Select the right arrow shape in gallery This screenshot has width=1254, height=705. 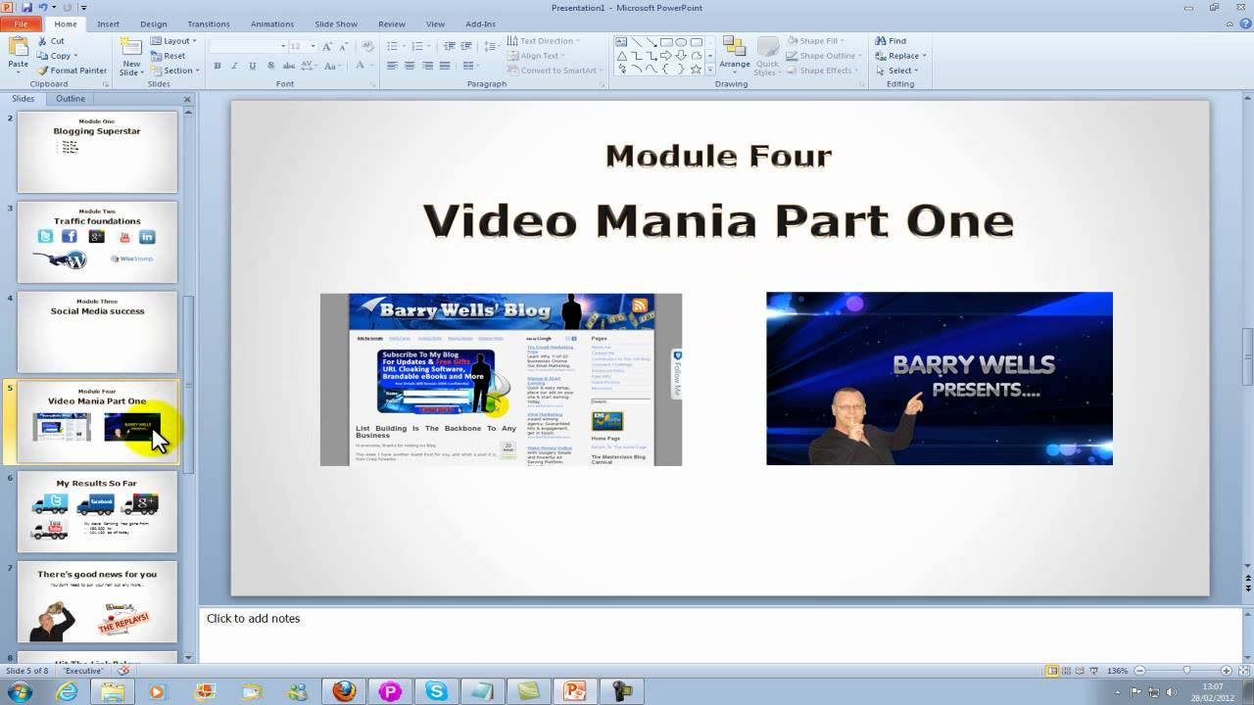[666, 56]
